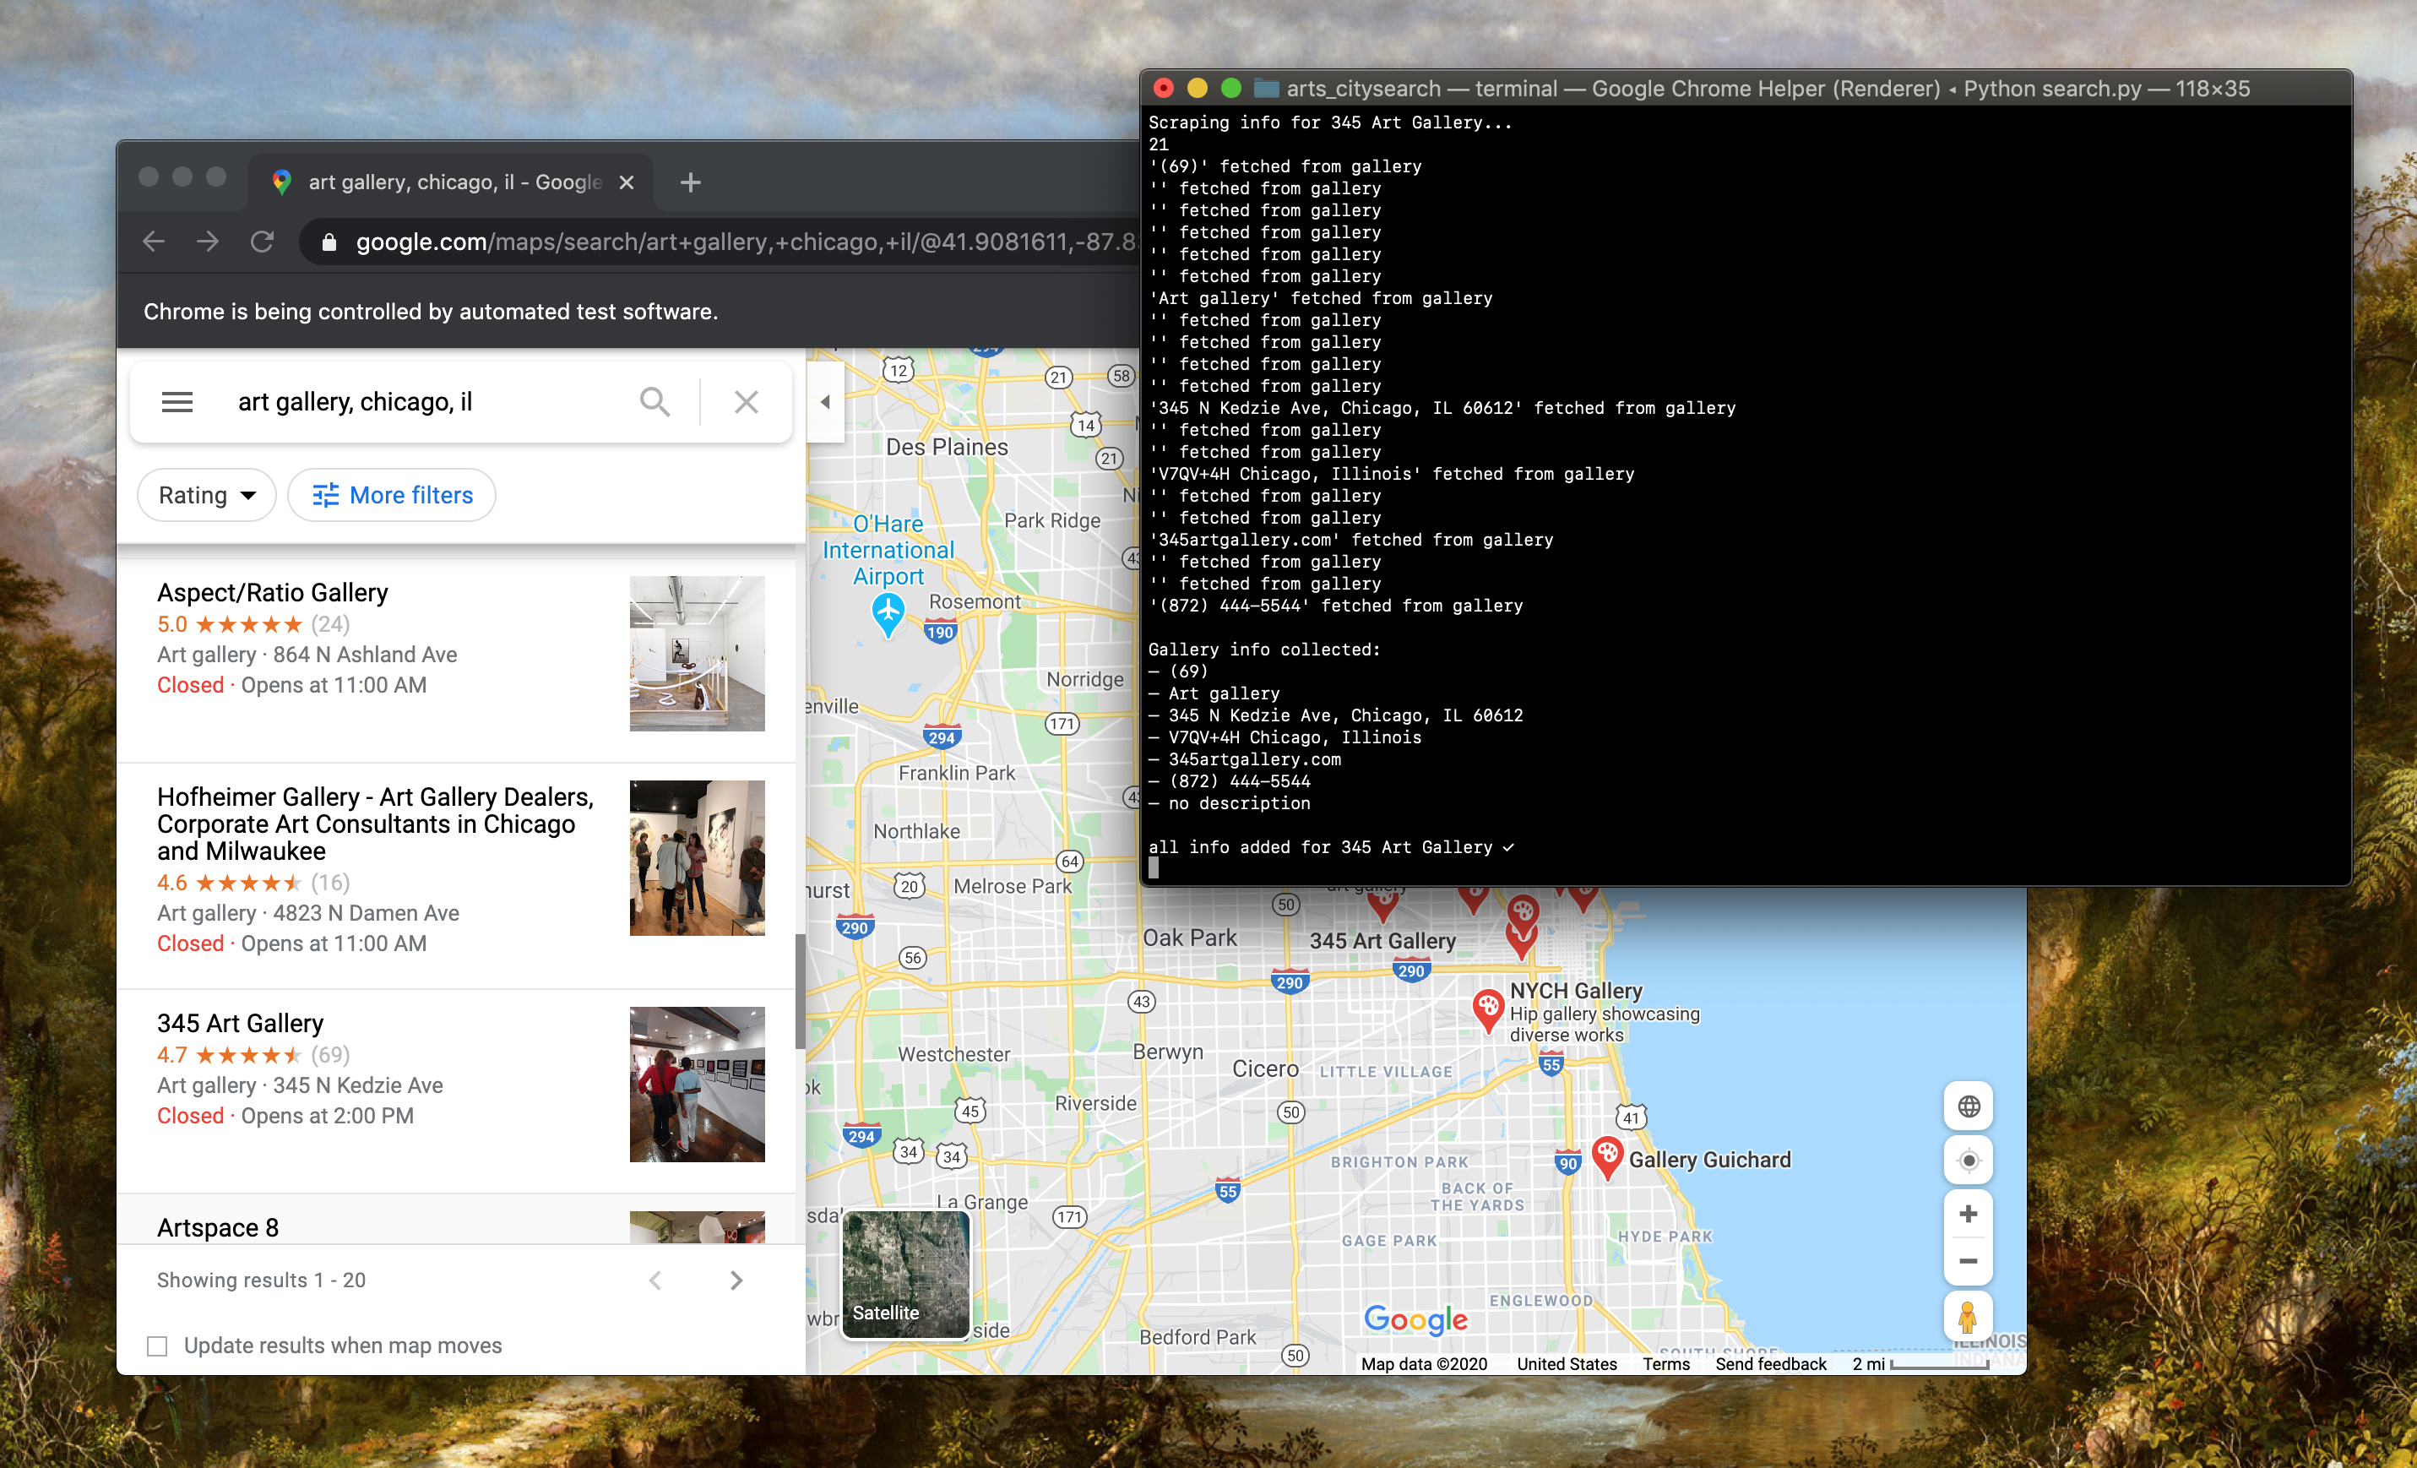Image resolution: width=2417 pixels, height=1468 pixels.
Task: Collapse the side results panel
Action: coord(825,402)
